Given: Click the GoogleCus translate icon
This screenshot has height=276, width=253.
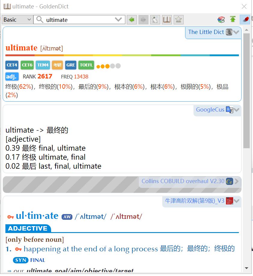Looking at the screenshot, I should coord(230,110).
